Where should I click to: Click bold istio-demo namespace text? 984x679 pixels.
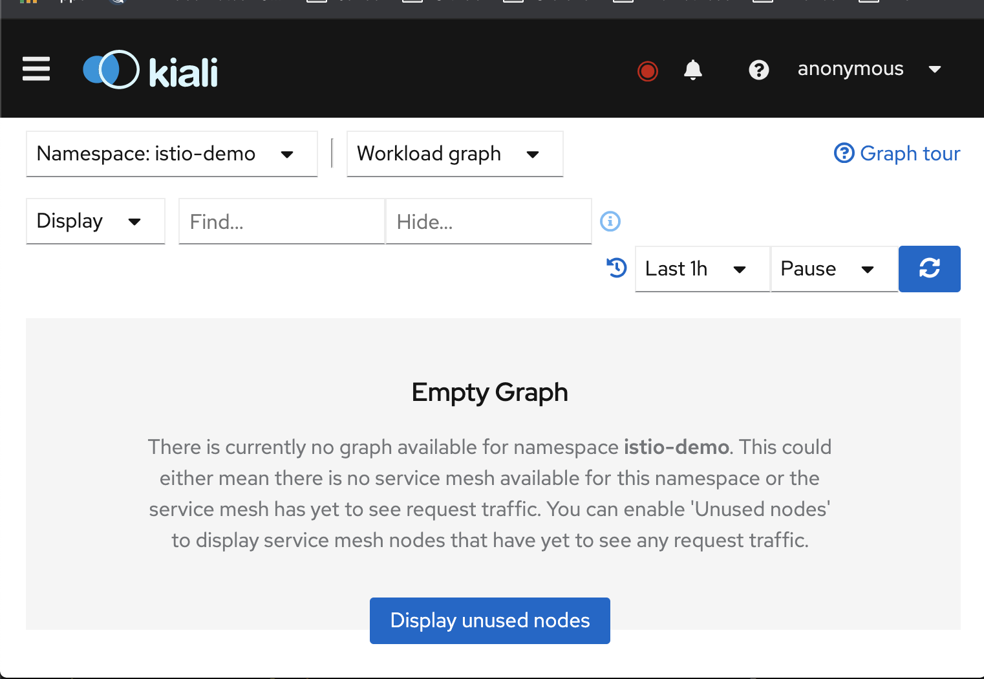point(676,447)
